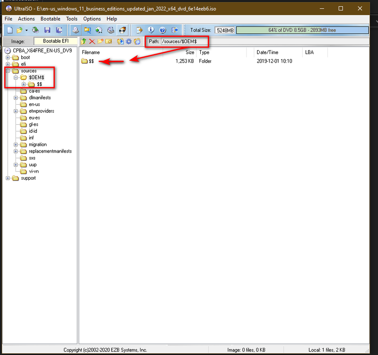378x355 pixels.
Task: Expand the dlmanifests folder
Action: [16, 98]
